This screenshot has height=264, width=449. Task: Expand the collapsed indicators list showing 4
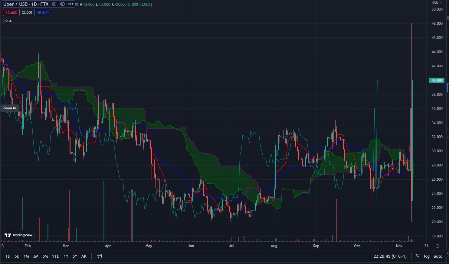coord(8,21)
